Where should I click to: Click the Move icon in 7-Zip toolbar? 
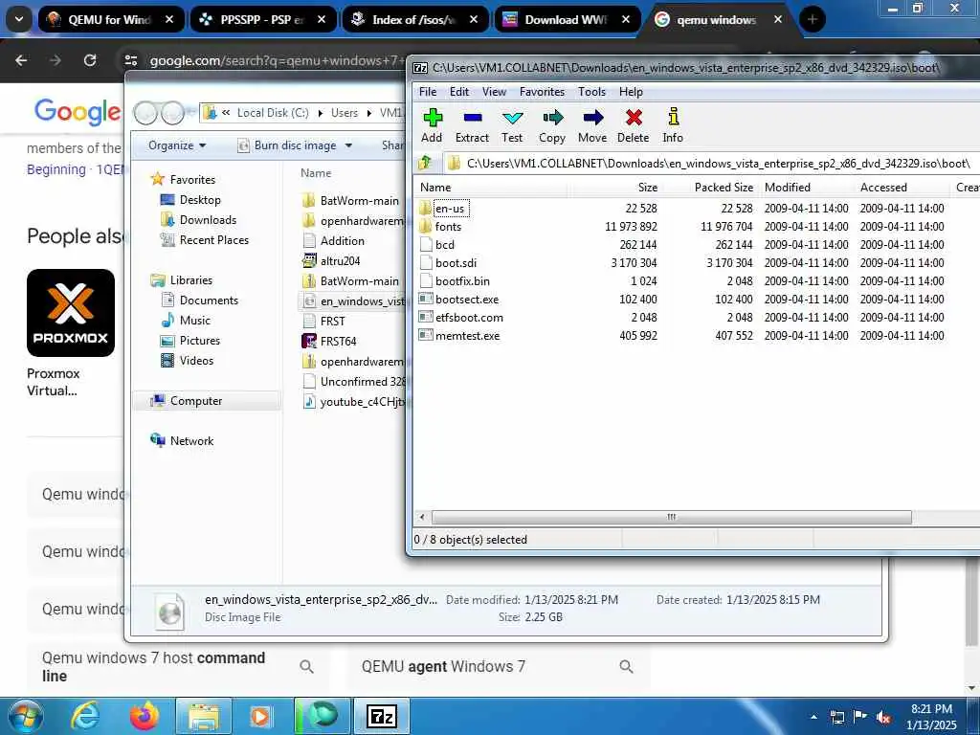(592, 125)
